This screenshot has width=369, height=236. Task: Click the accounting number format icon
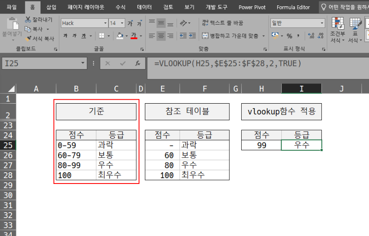point(275,35)
